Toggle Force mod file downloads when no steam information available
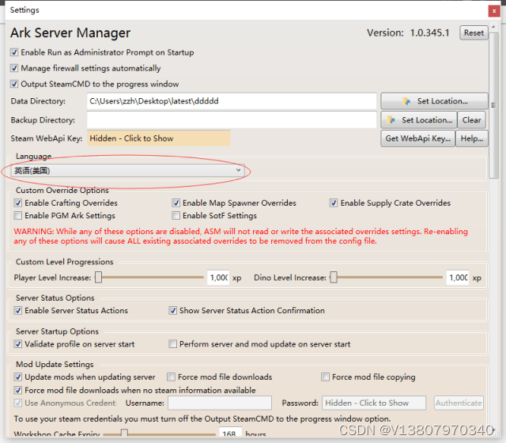506x443 pixels. [x=18, y=390]
